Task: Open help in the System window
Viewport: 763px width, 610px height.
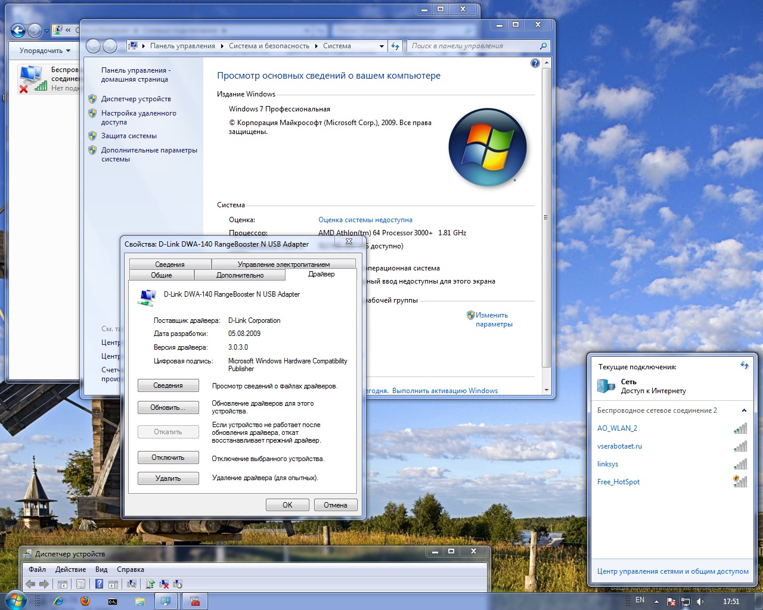Action: click(x=535, y=63)
